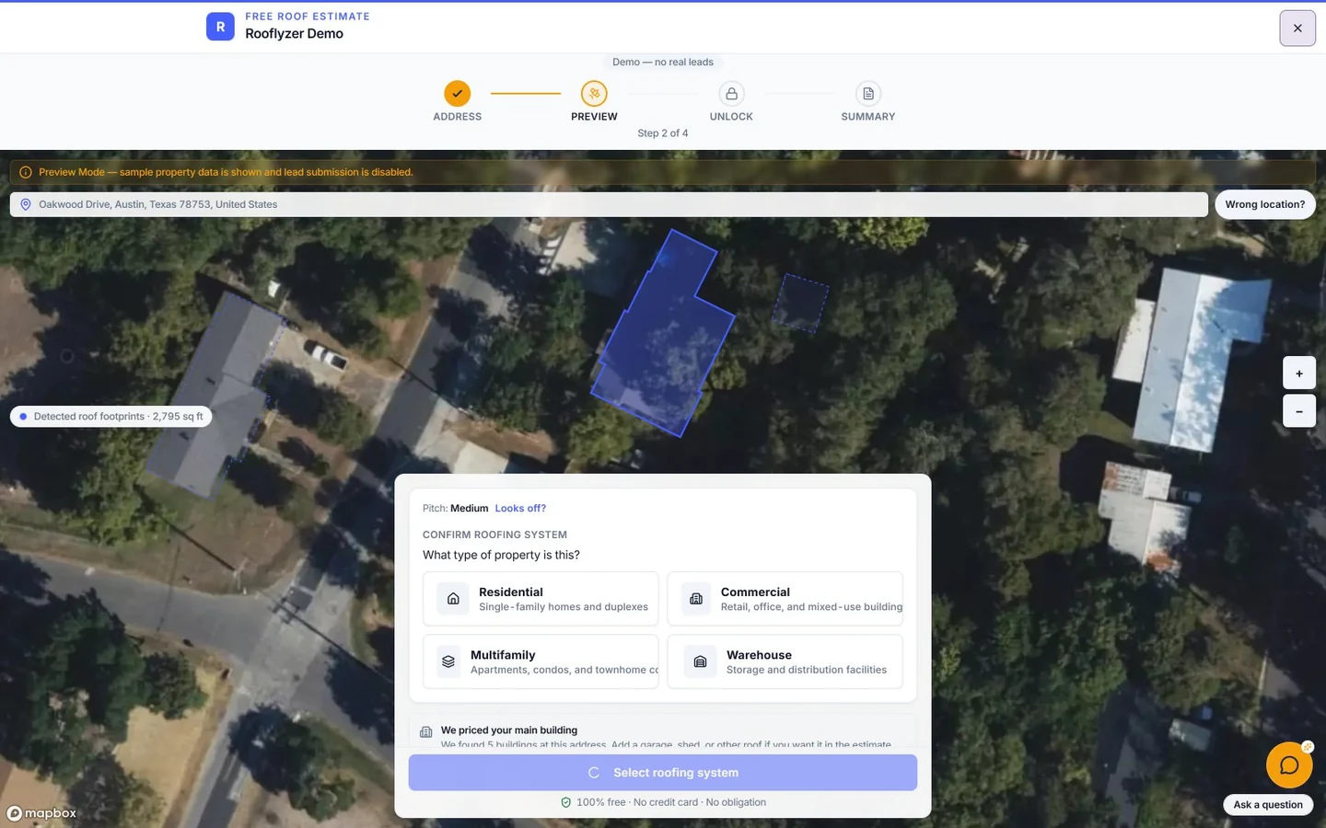Image resolution: width=1326 pixels, height=828 pixels.
Task: Click the Step 2 of 4 text
Action: pos(663,133)
